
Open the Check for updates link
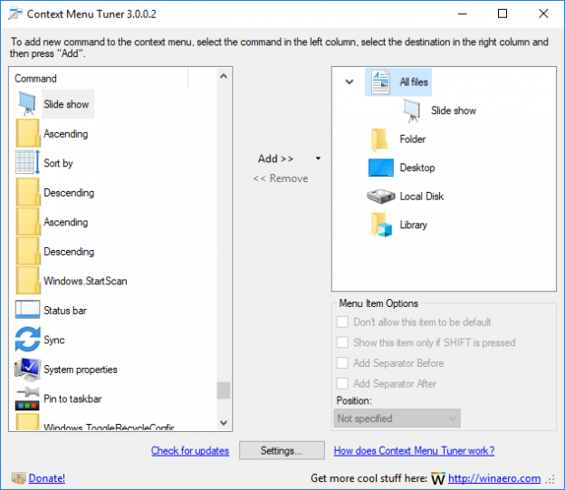[x=190, y=451]
